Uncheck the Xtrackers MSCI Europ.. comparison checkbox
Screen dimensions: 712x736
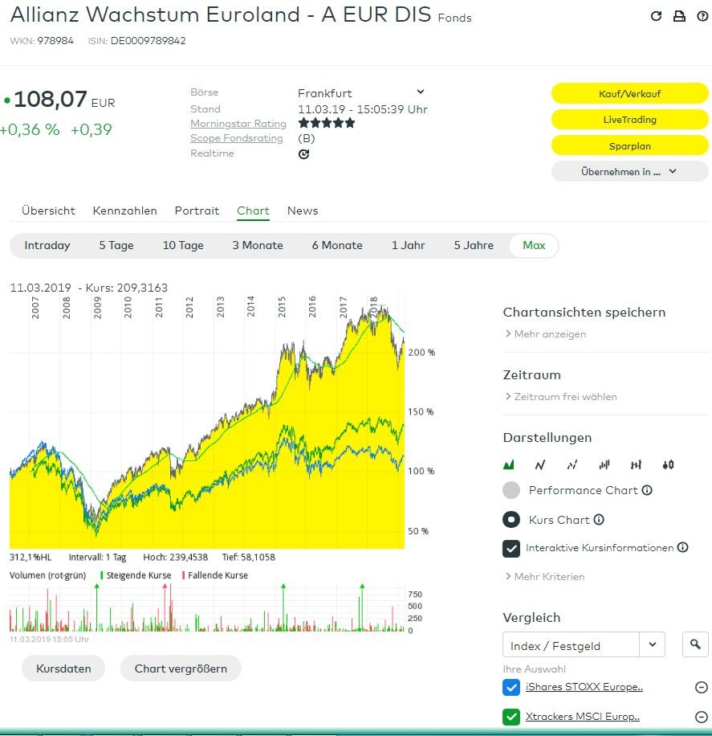pyautogui.click(x=511, y=717)
